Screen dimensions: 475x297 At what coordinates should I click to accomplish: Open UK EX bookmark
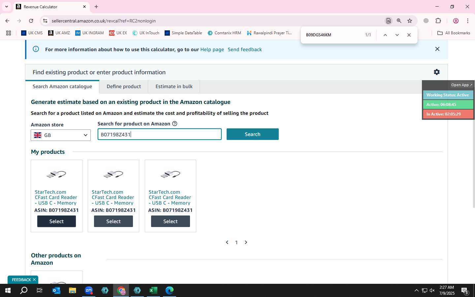tap(118, 33)
